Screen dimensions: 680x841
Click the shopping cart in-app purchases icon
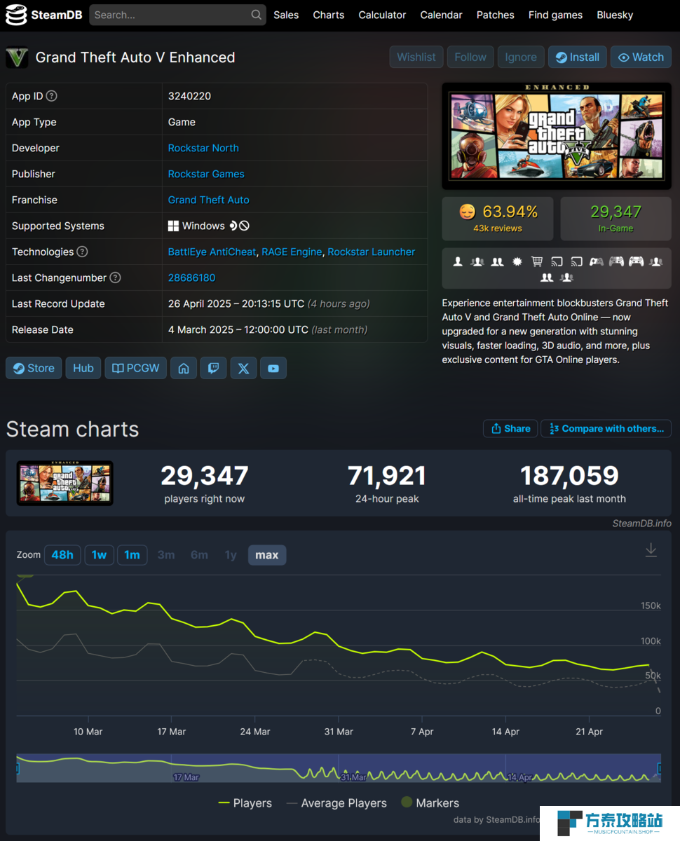pos(537,261)
